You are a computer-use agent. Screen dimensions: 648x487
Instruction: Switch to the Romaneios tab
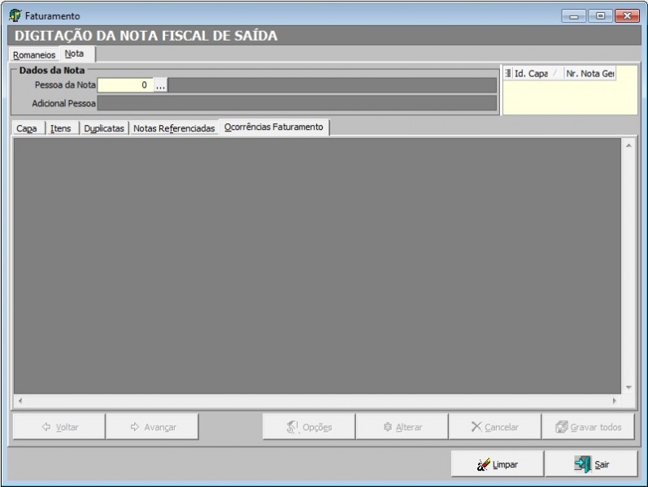pyautogui.click(x=34, y=55)
